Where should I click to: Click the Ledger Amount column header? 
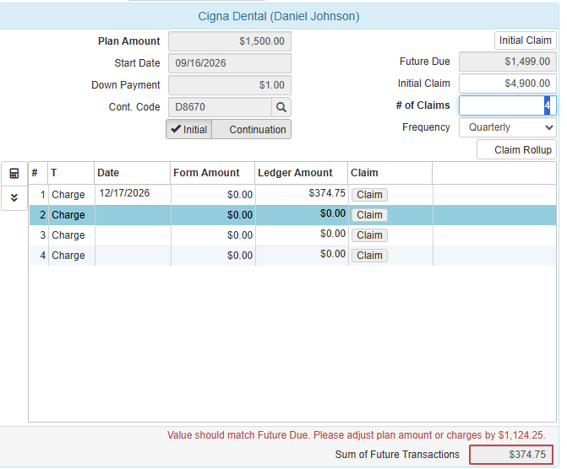(301, 173)
